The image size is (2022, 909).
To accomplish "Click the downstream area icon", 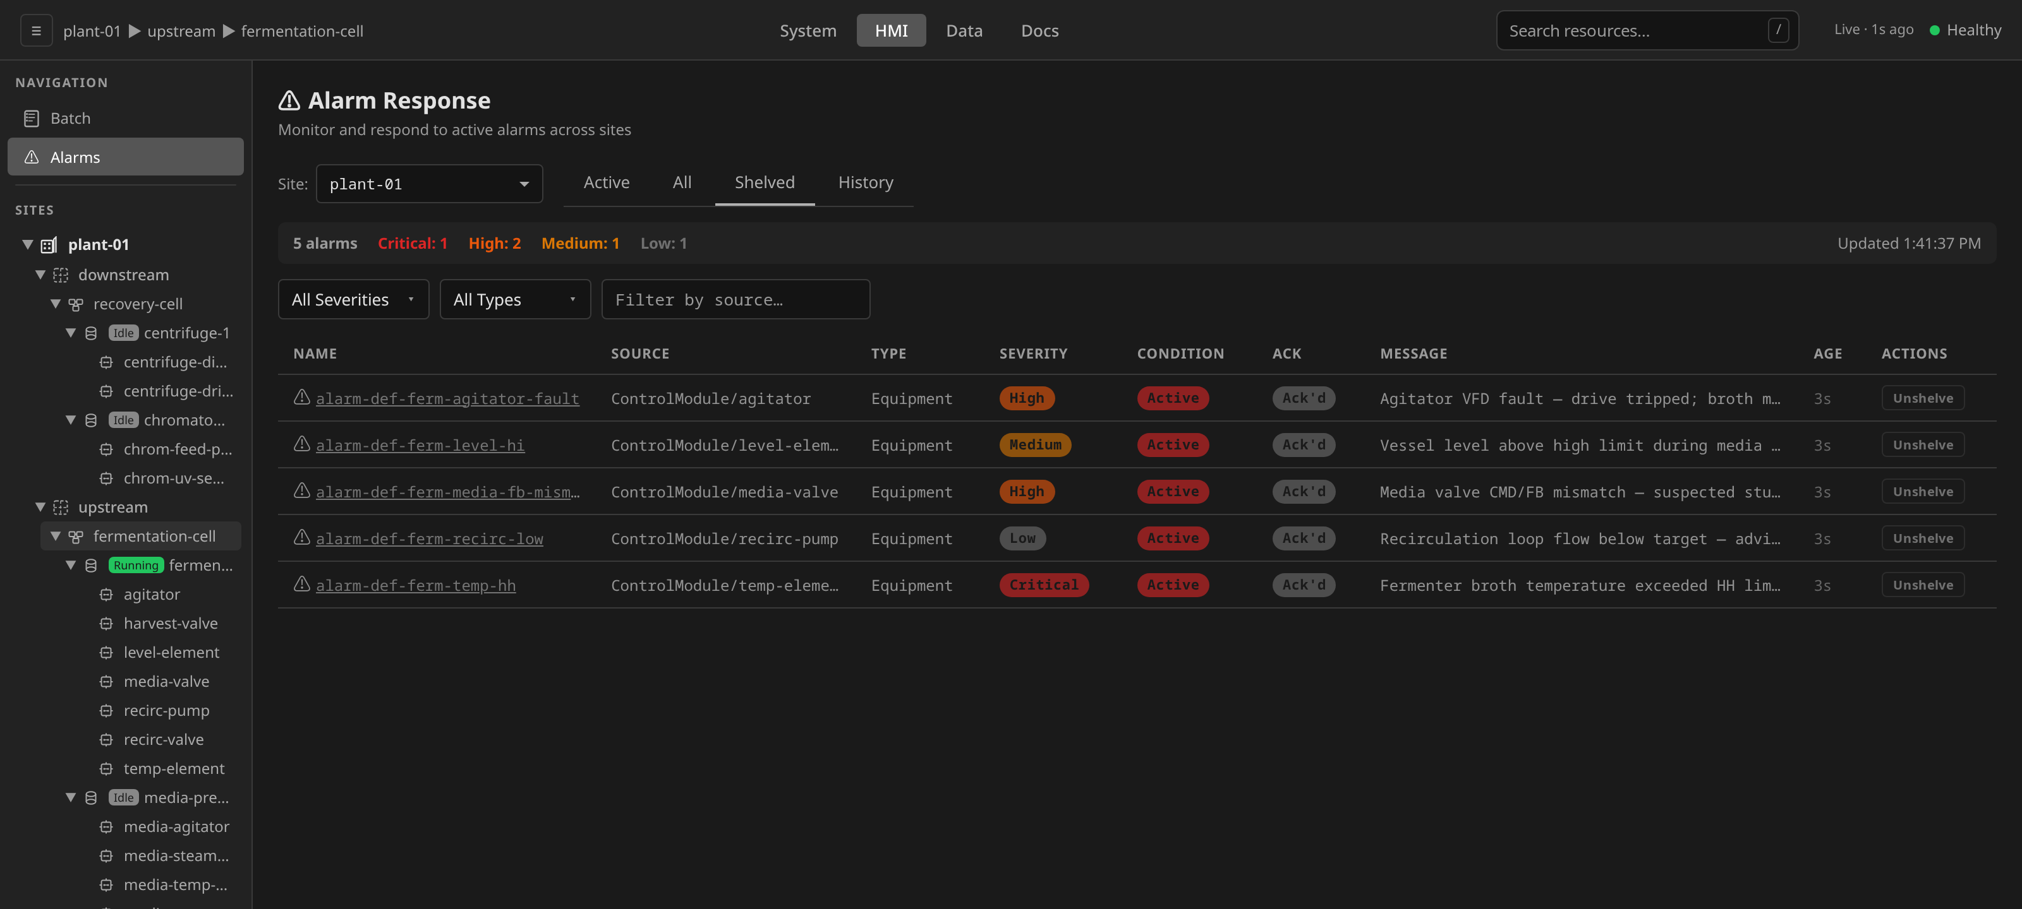I will click(x=61, y=275).
